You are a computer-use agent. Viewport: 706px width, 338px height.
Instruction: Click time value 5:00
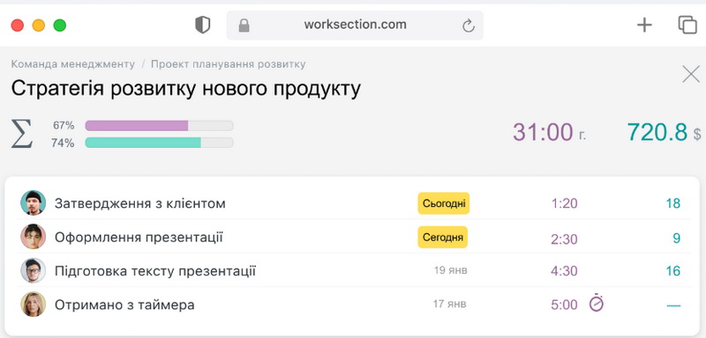[564, 305]
